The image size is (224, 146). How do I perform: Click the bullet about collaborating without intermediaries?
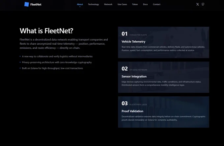57,57
